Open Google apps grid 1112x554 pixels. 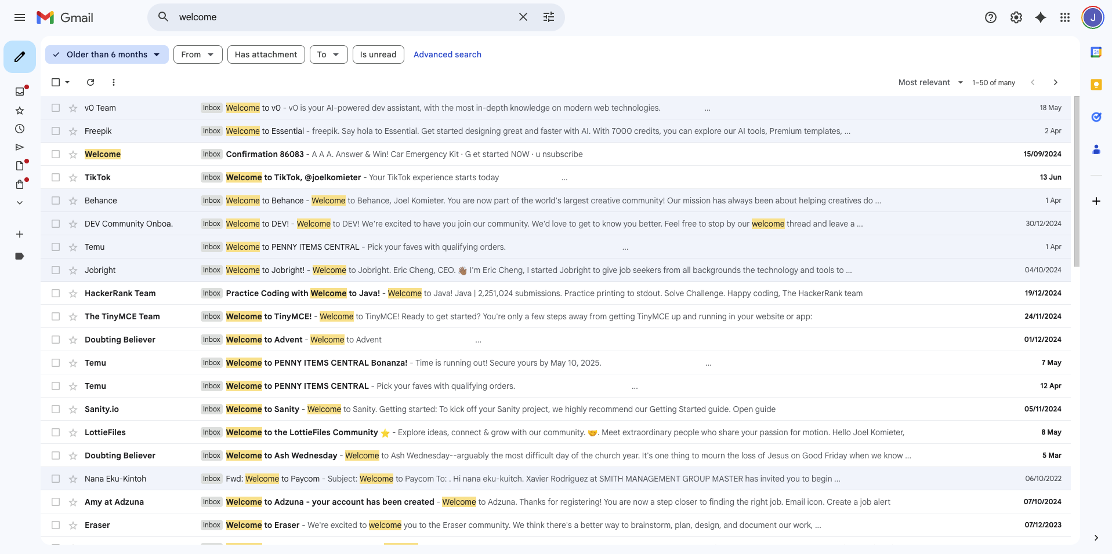[x=1065, y=17]
